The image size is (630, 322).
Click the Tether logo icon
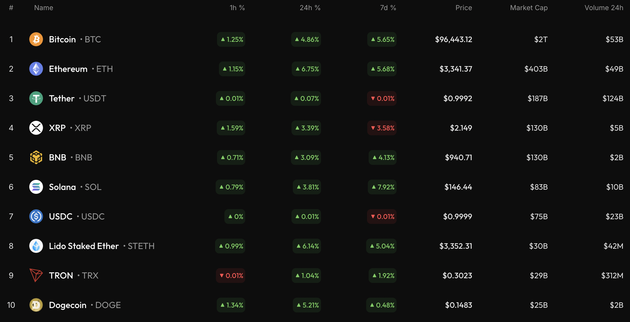point(36,98)
